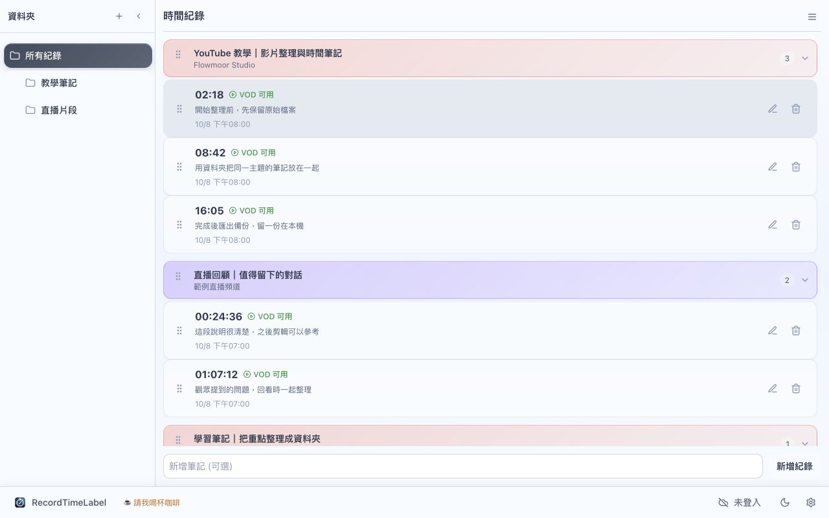Click the 未登入 cloud sync status
Screen dimensions: 829x518
740,502
